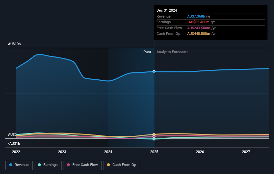Click the 2027 x-axis label
Viewport: 274px width, 174px height.
[246, 152]
